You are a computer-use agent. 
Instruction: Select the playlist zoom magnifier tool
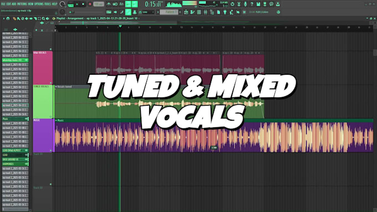click(43, 19)
